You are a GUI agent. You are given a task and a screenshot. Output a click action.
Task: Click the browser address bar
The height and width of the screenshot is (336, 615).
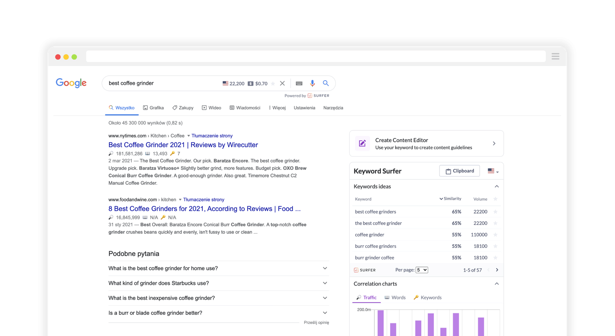[x=316, y=56]
